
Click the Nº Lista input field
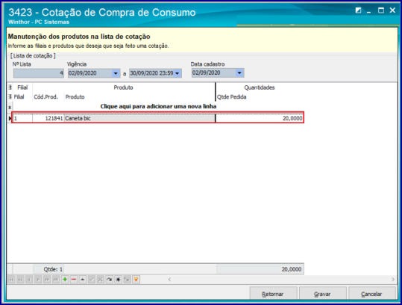pyautogui.click(x=39, y=73)
